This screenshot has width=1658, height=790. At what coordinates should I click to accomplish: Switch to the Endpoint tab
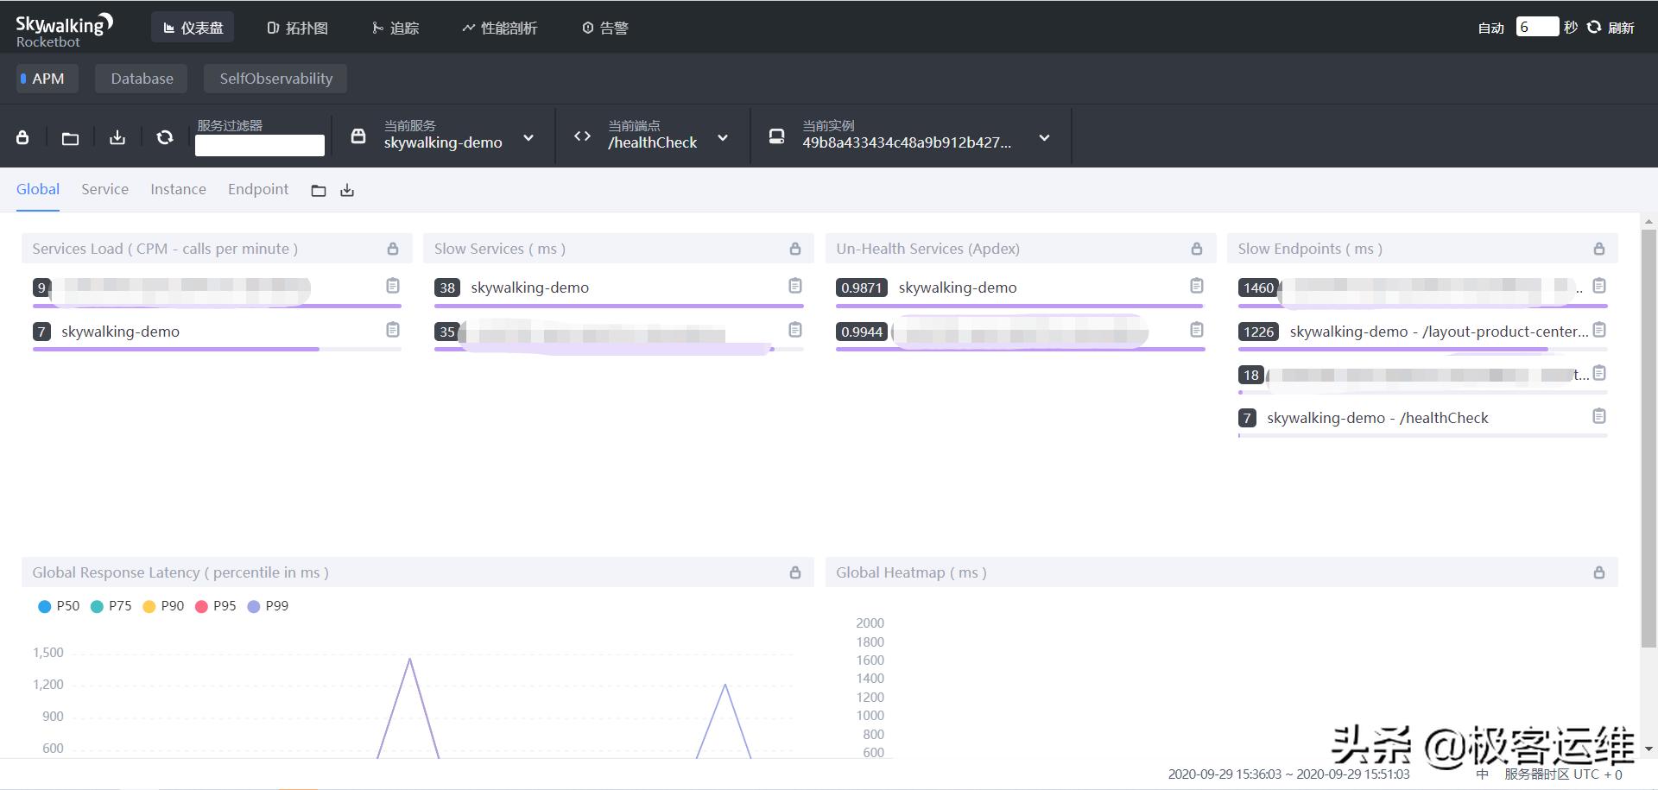pyautogui.click(x=258, y=189)
